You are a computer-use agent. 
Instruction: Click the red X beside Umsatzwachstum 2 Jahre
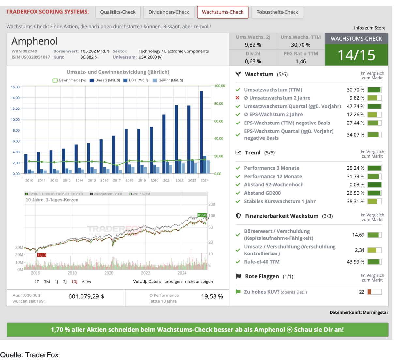[x=238, y=98]
